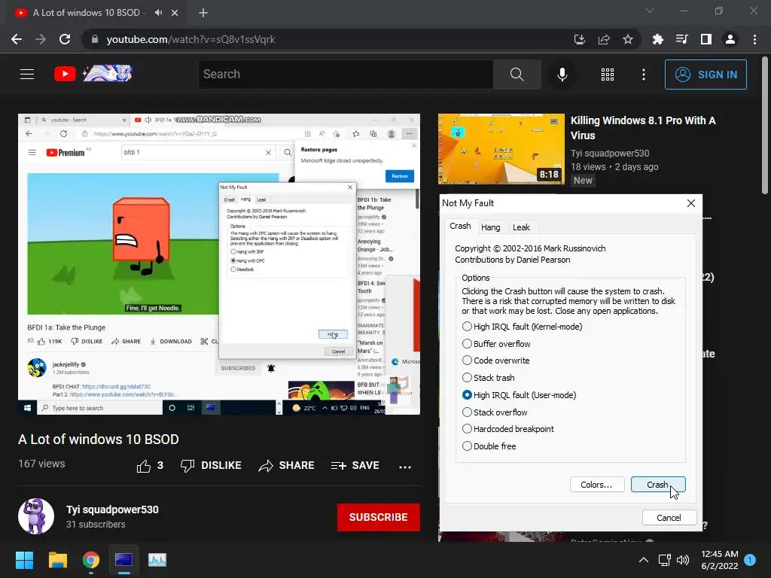This screenshot has height=578, width=771.
Task: Open the YouTube apps grid
Action: (x=608, y=75)
